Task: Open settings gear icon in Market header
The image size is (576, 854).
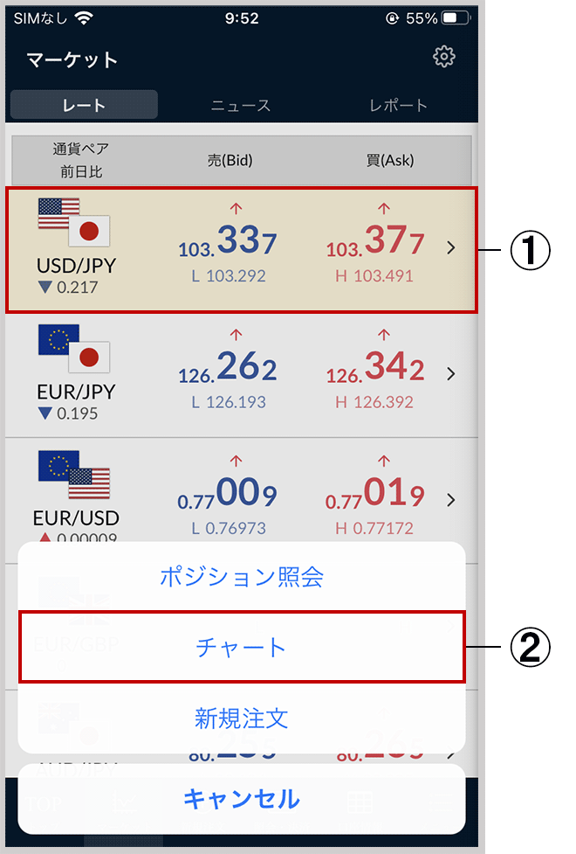Action: (444, 57)
